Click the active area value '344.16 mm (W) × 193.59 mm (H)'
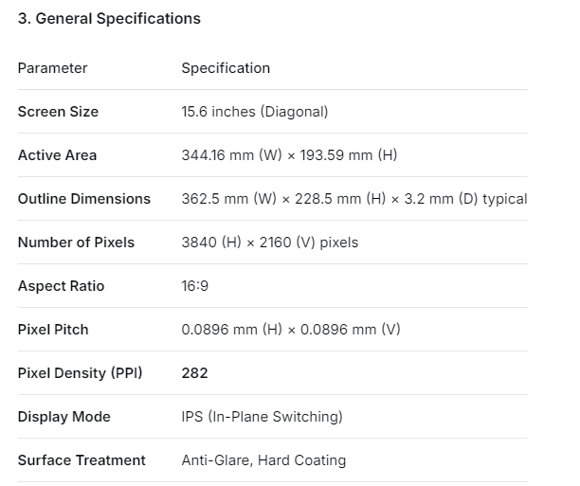 tap(289, 155)
